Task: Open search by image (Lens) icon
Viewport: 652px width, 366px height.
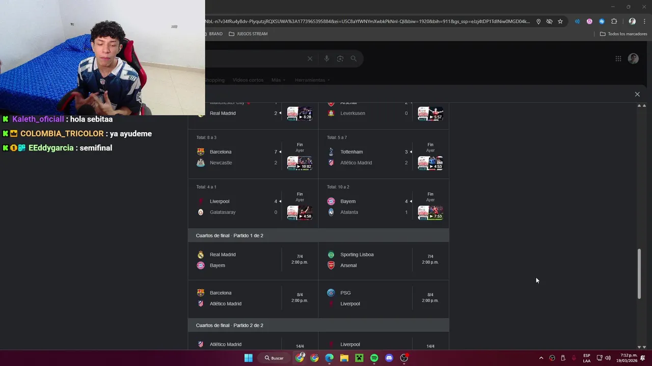Action: click(340, 58)
